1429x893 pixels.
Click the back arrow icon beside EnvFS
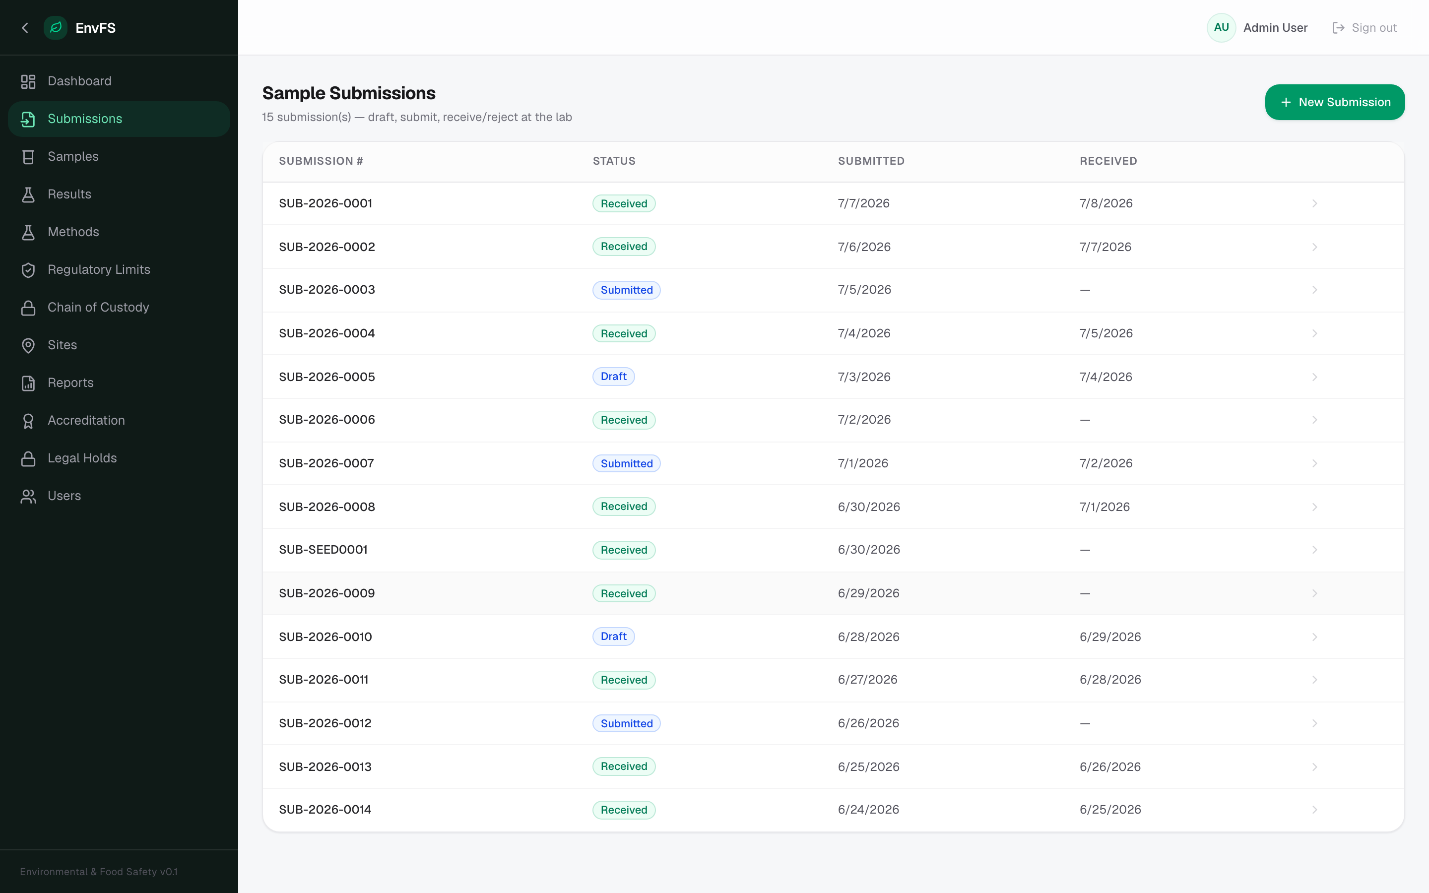click(25, 28)
